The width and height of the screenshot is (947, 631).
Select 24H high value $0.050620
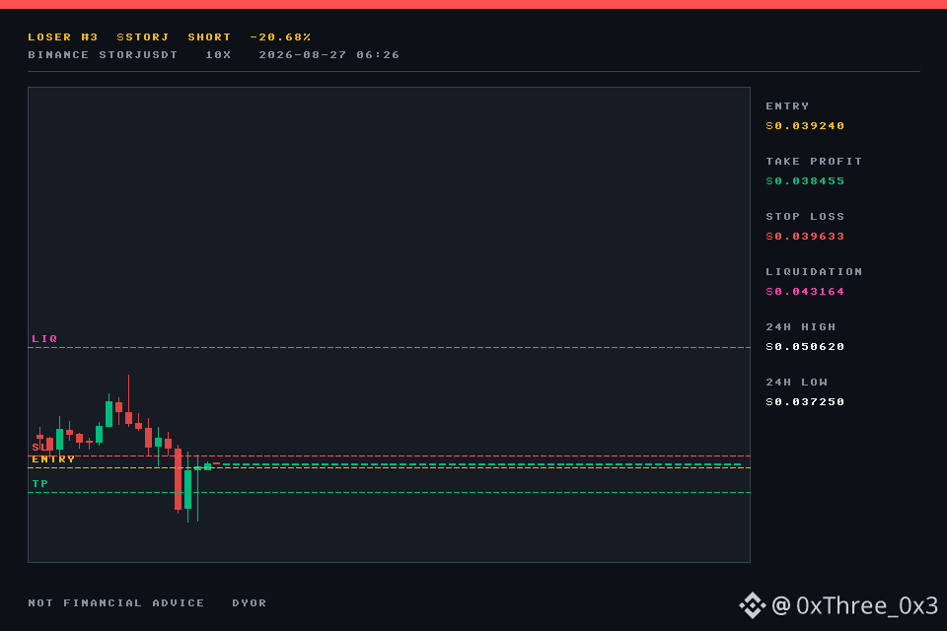tap(805, 347)
